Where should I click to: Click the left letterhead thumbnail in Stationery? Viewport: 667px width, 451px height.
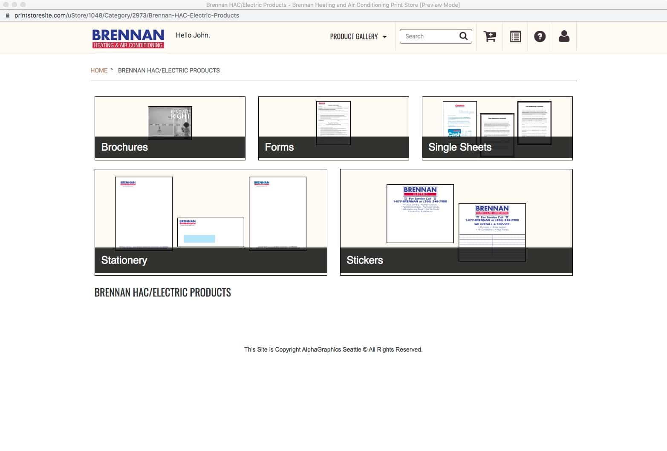click(x=144, y=213)
